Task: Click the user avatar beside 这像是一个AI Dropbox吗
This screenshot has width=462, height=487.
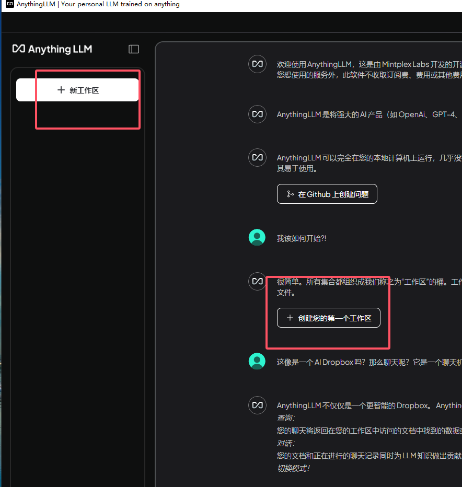Action: (x=257, y=361)
